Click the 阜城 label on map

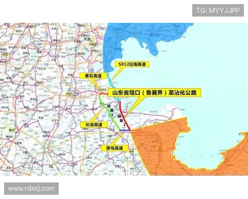(x=41, y=118)
